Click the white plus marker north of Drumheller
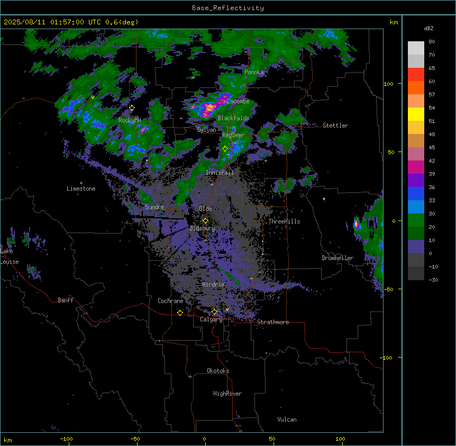 (324, 199)
